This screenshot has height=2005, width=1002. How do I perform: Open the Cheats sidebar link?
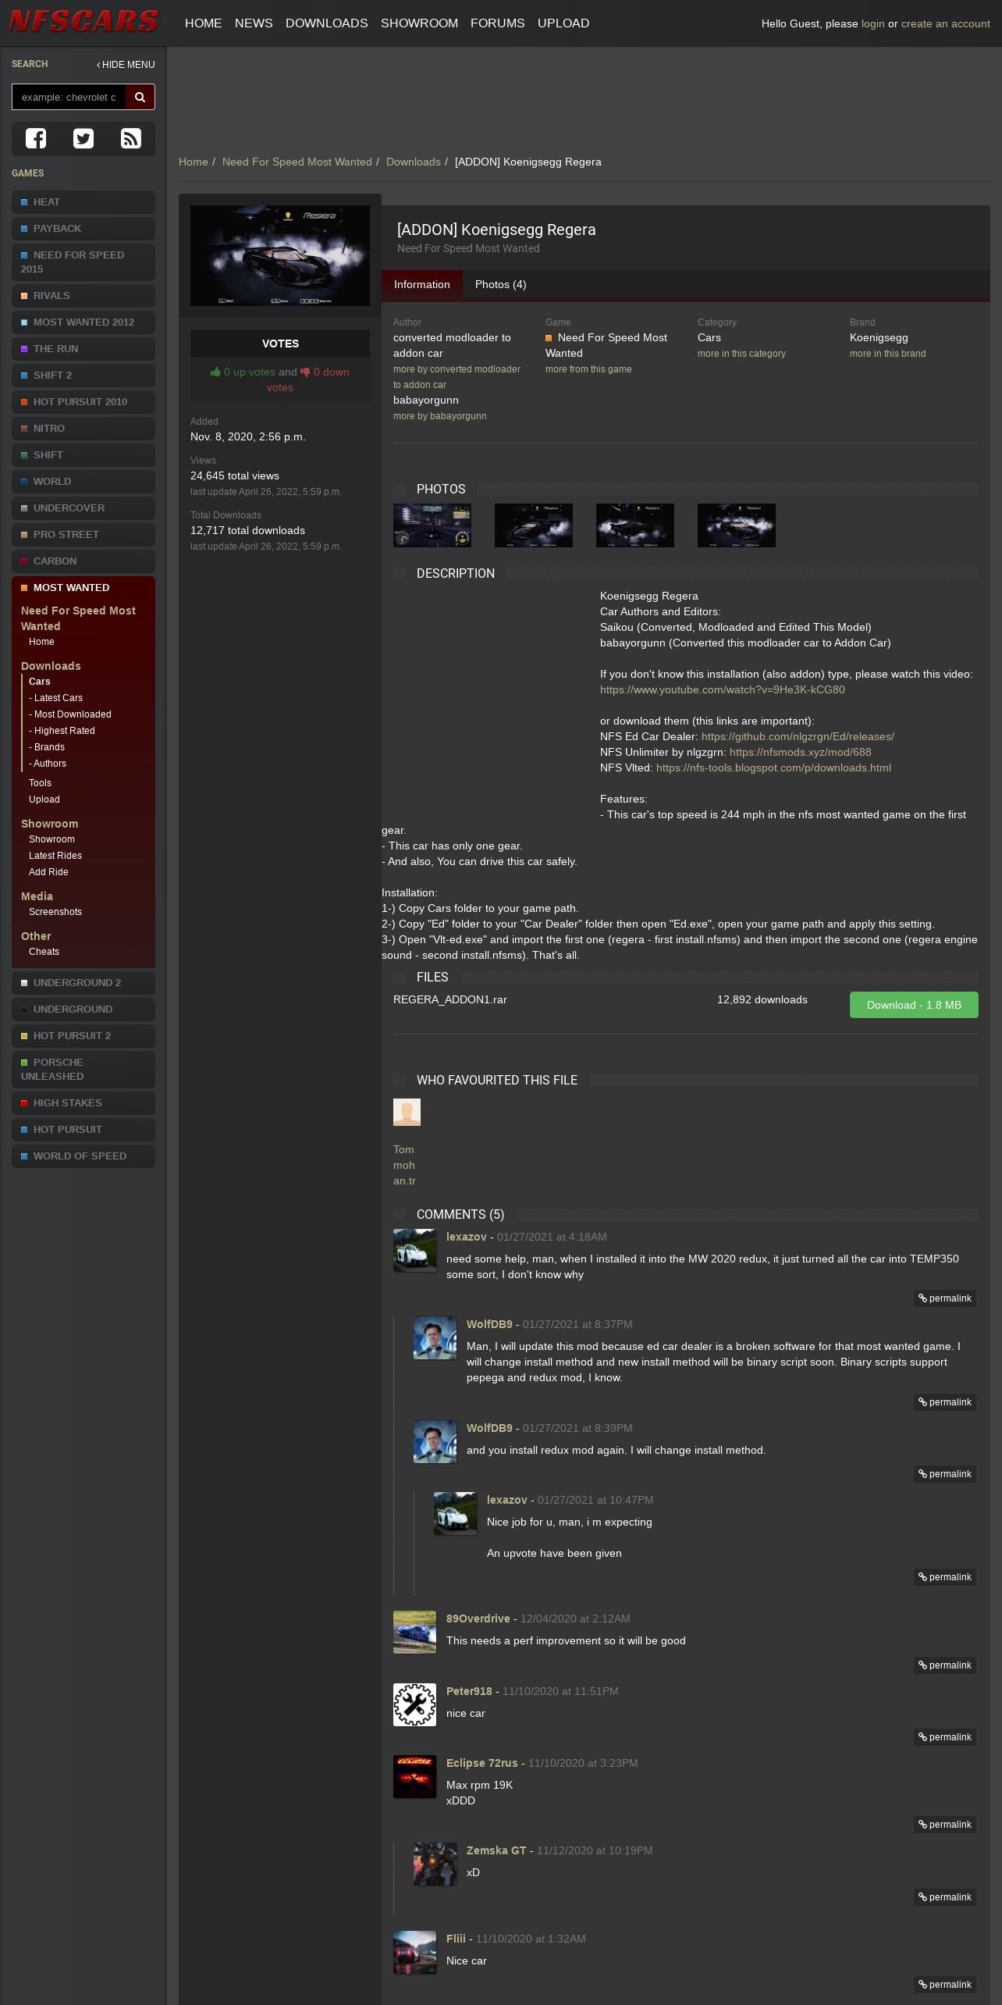tap(44, 952)
